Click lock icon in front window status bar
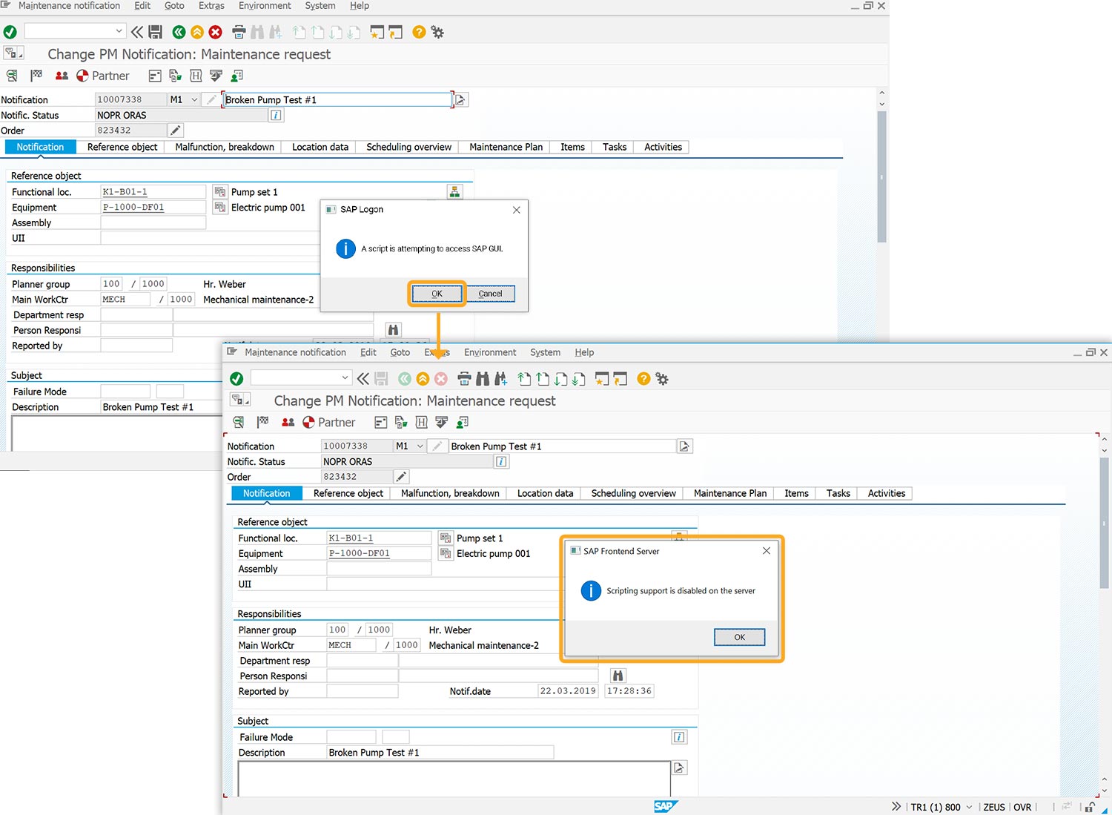 pyautogui.click(x=1090, y=807)
